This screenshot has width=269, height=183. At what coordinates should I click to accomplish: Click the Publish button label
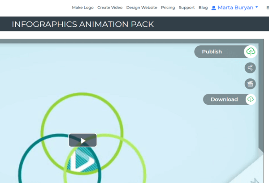212,52
